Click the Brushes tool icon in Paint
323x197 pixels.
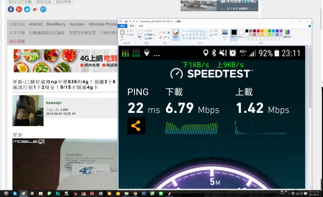[x=176, y=32]
